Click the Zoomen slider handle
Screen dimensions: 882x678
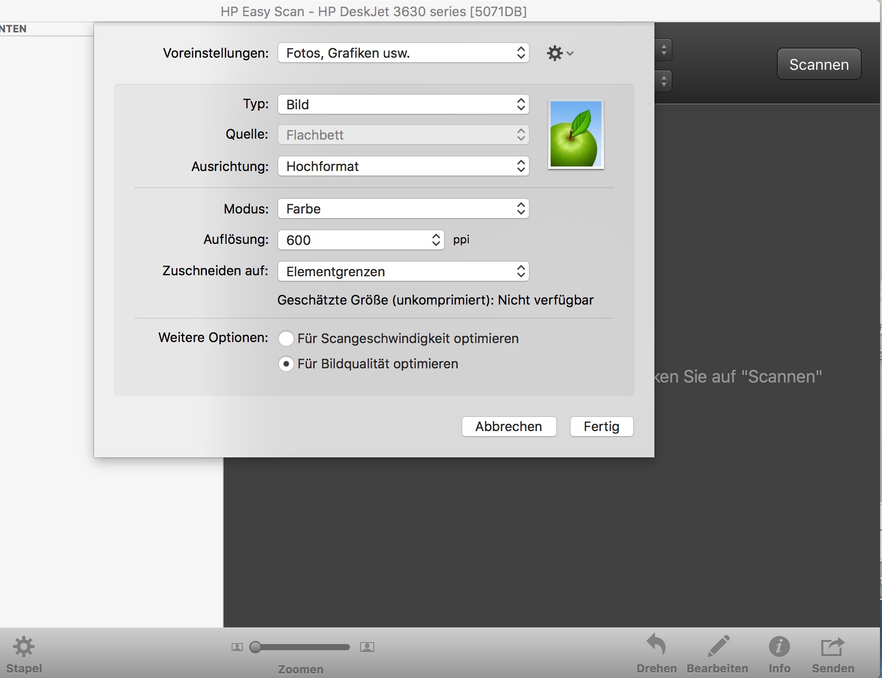[x=255, y=647]
